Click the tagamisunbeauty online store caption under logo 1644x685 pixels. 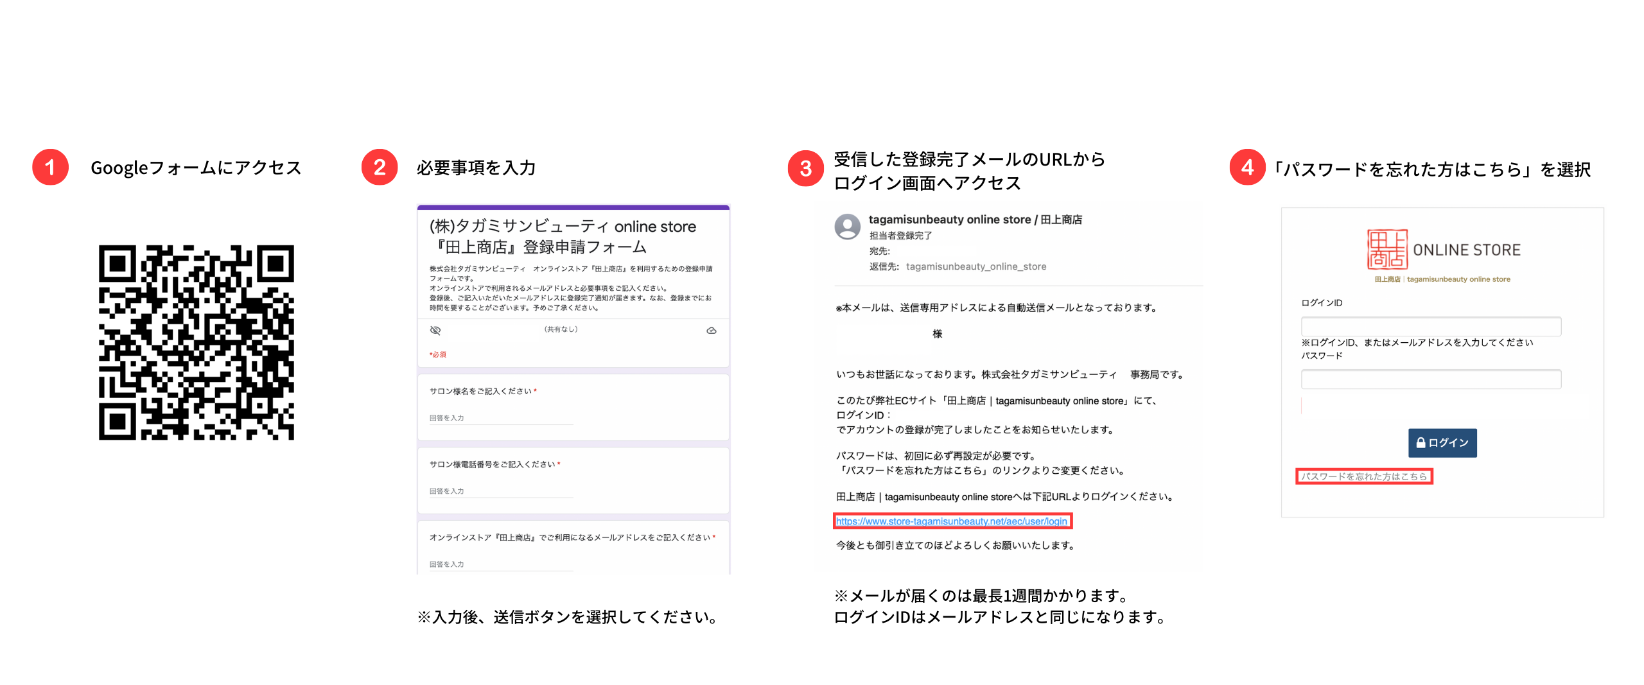pyautogui.click(x=1442, y=279)
